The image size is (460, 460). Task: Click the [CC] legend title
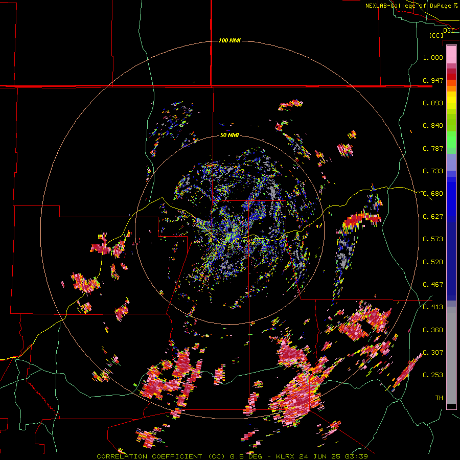[436, 35]
